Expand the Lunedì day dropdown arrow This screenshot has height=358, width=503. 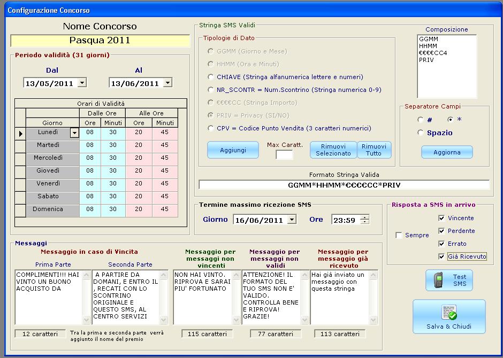pos(74,133)
